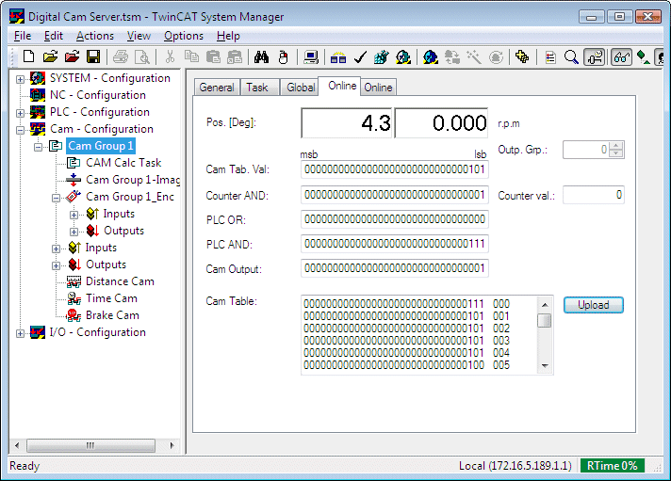Screen dimensions: 671x481
Task: Save the configuration with the floppy disk icon
Action: point(93,56)
